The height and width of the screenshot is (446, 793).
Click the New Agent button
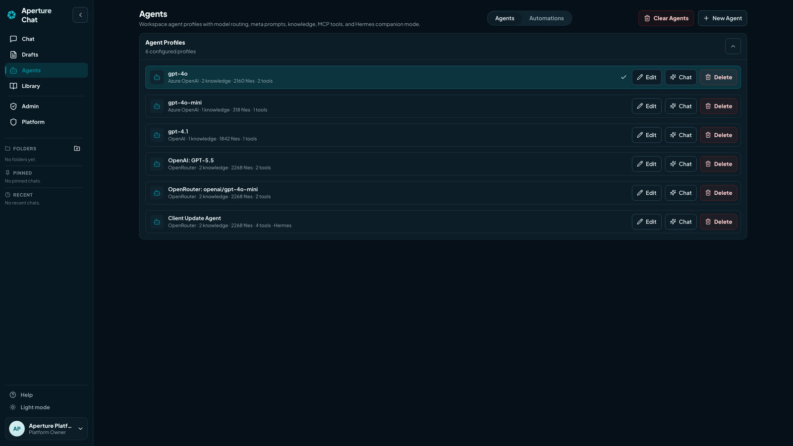(x=722, y=18)
